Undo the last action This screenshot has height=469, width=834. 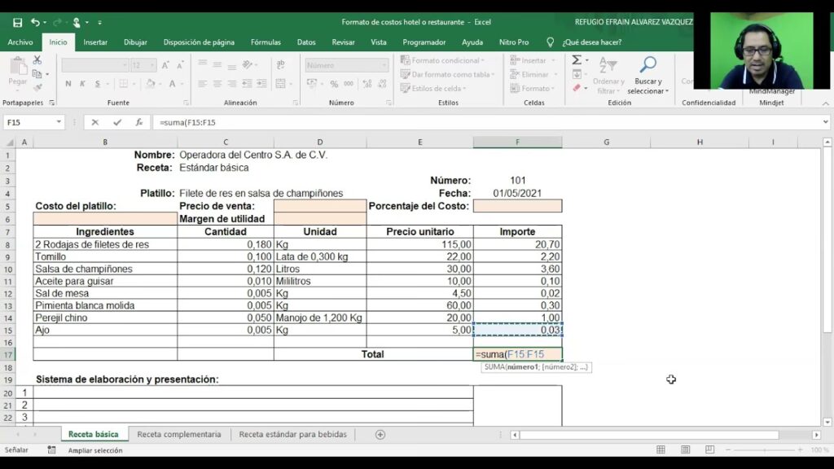point(35,22)
